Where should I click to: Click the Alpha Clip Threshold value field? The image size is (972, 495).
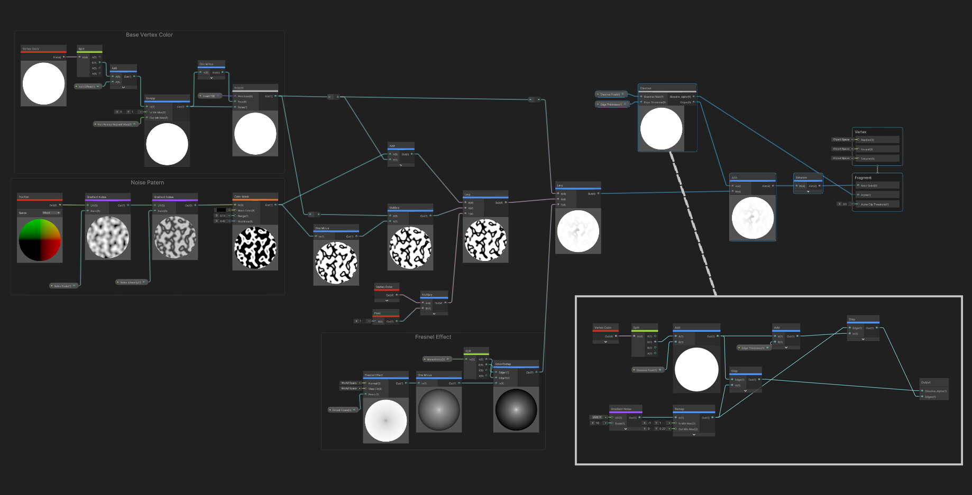pos(845,204)
